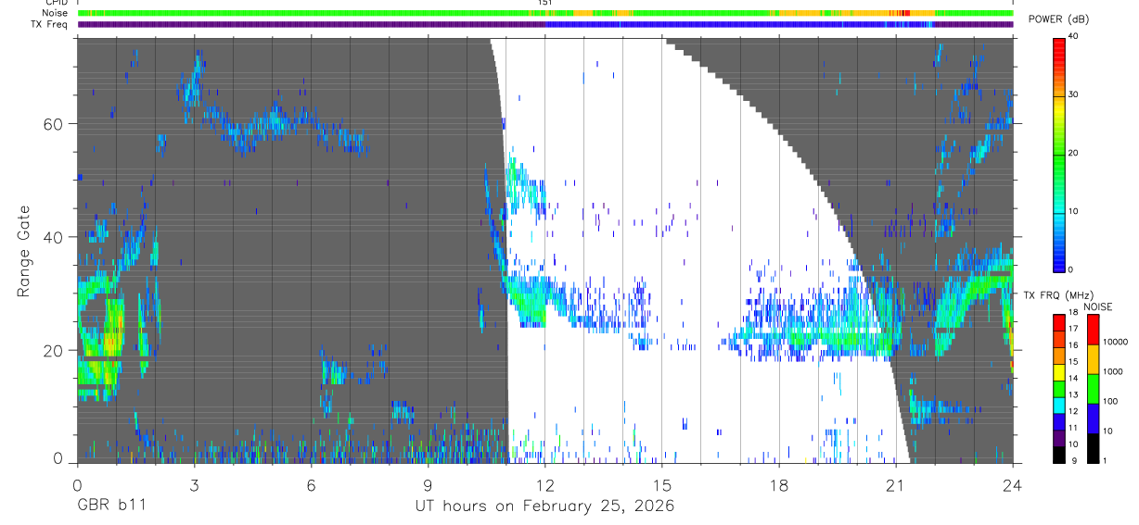Click the '12' value on TX FRQ scale
1139x525 pixels.
click(x=1073, y=411)
